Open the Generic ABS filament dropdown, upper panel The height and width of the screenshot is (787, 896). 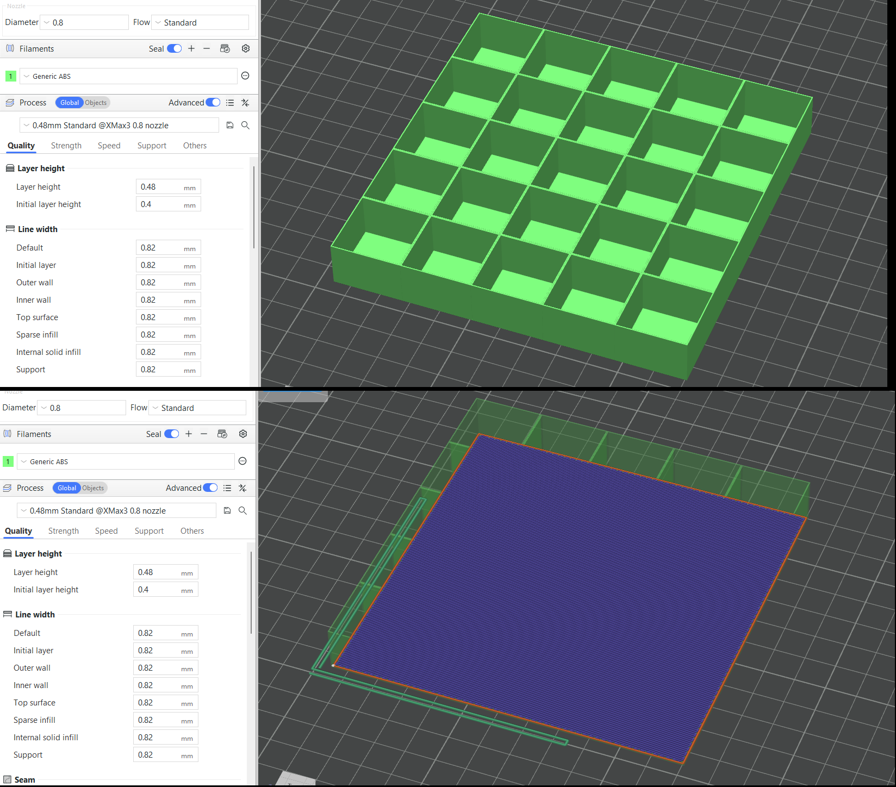click(128, 76)
